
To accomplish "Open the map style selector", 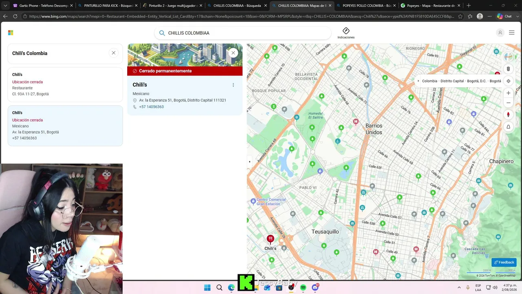I will click(x=508, y=57).
